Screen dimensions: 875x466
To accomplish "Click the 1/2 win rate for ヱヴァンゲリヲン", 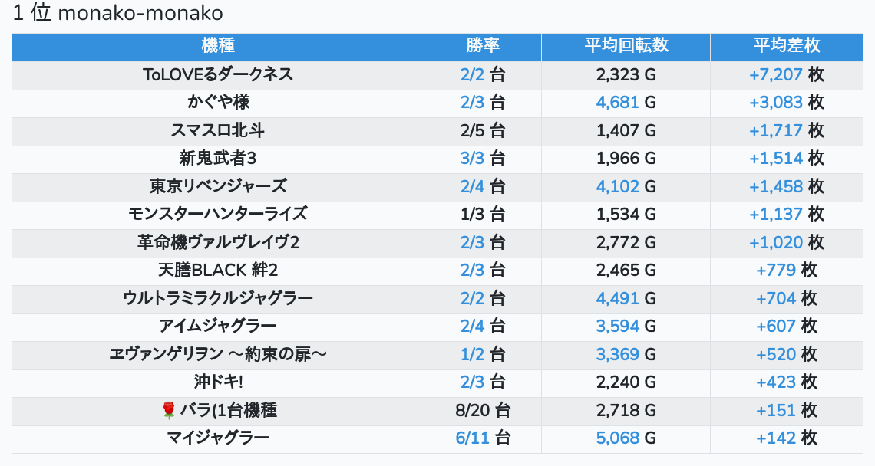I will [x=473, y=354].
